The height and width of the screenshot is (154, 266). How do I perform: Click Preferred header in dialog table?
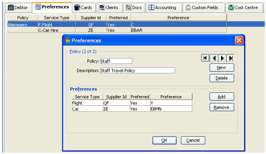[x=140, y=97]
